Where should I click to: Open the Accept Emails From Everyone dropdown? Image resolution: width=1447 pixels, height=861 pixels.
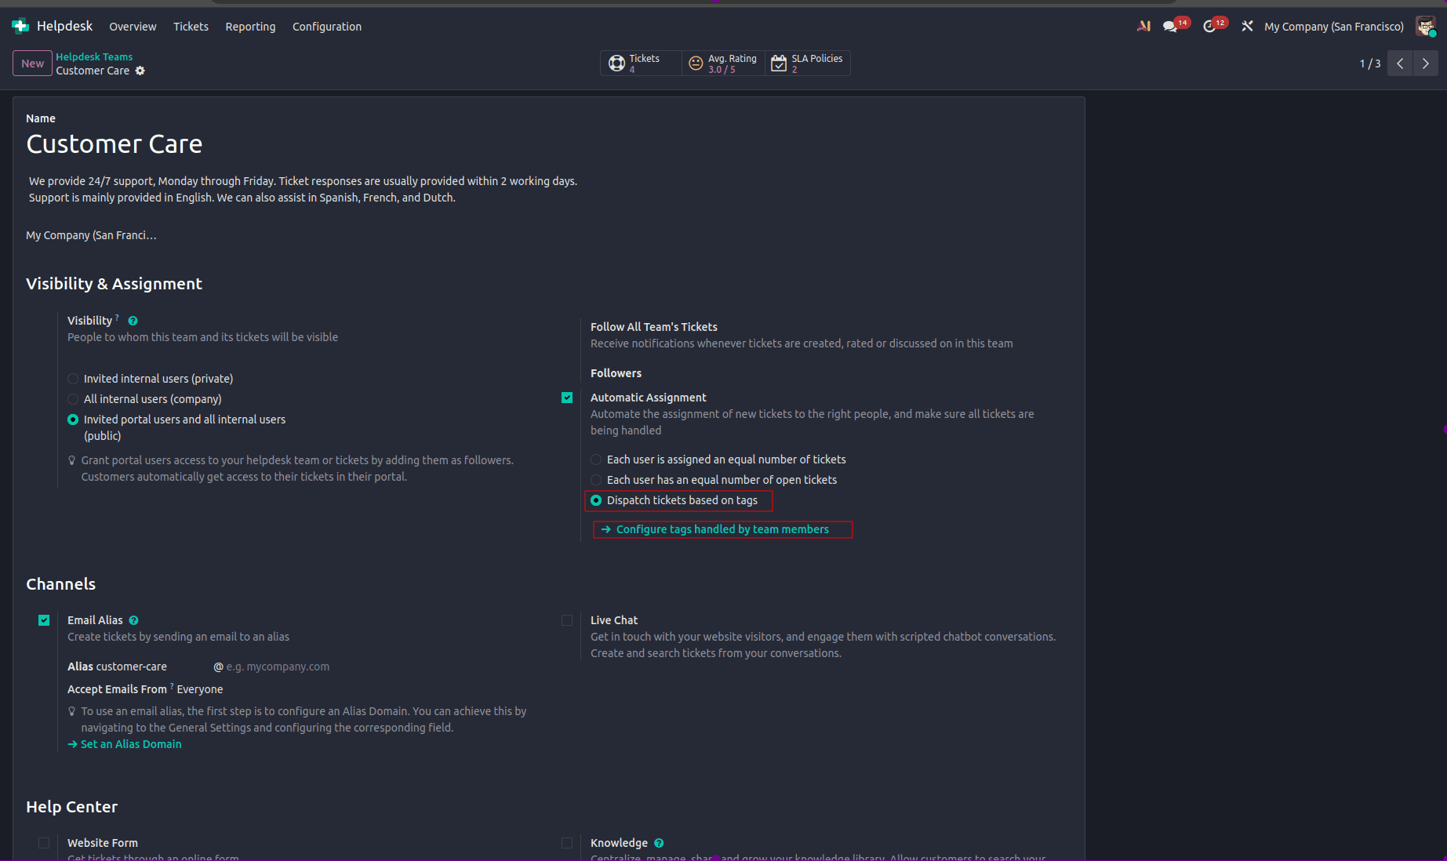tap(200, 689)
